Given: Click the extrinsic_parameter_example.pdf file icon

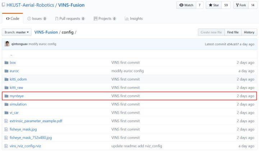Looking at the screenshot, I should 6,121.
